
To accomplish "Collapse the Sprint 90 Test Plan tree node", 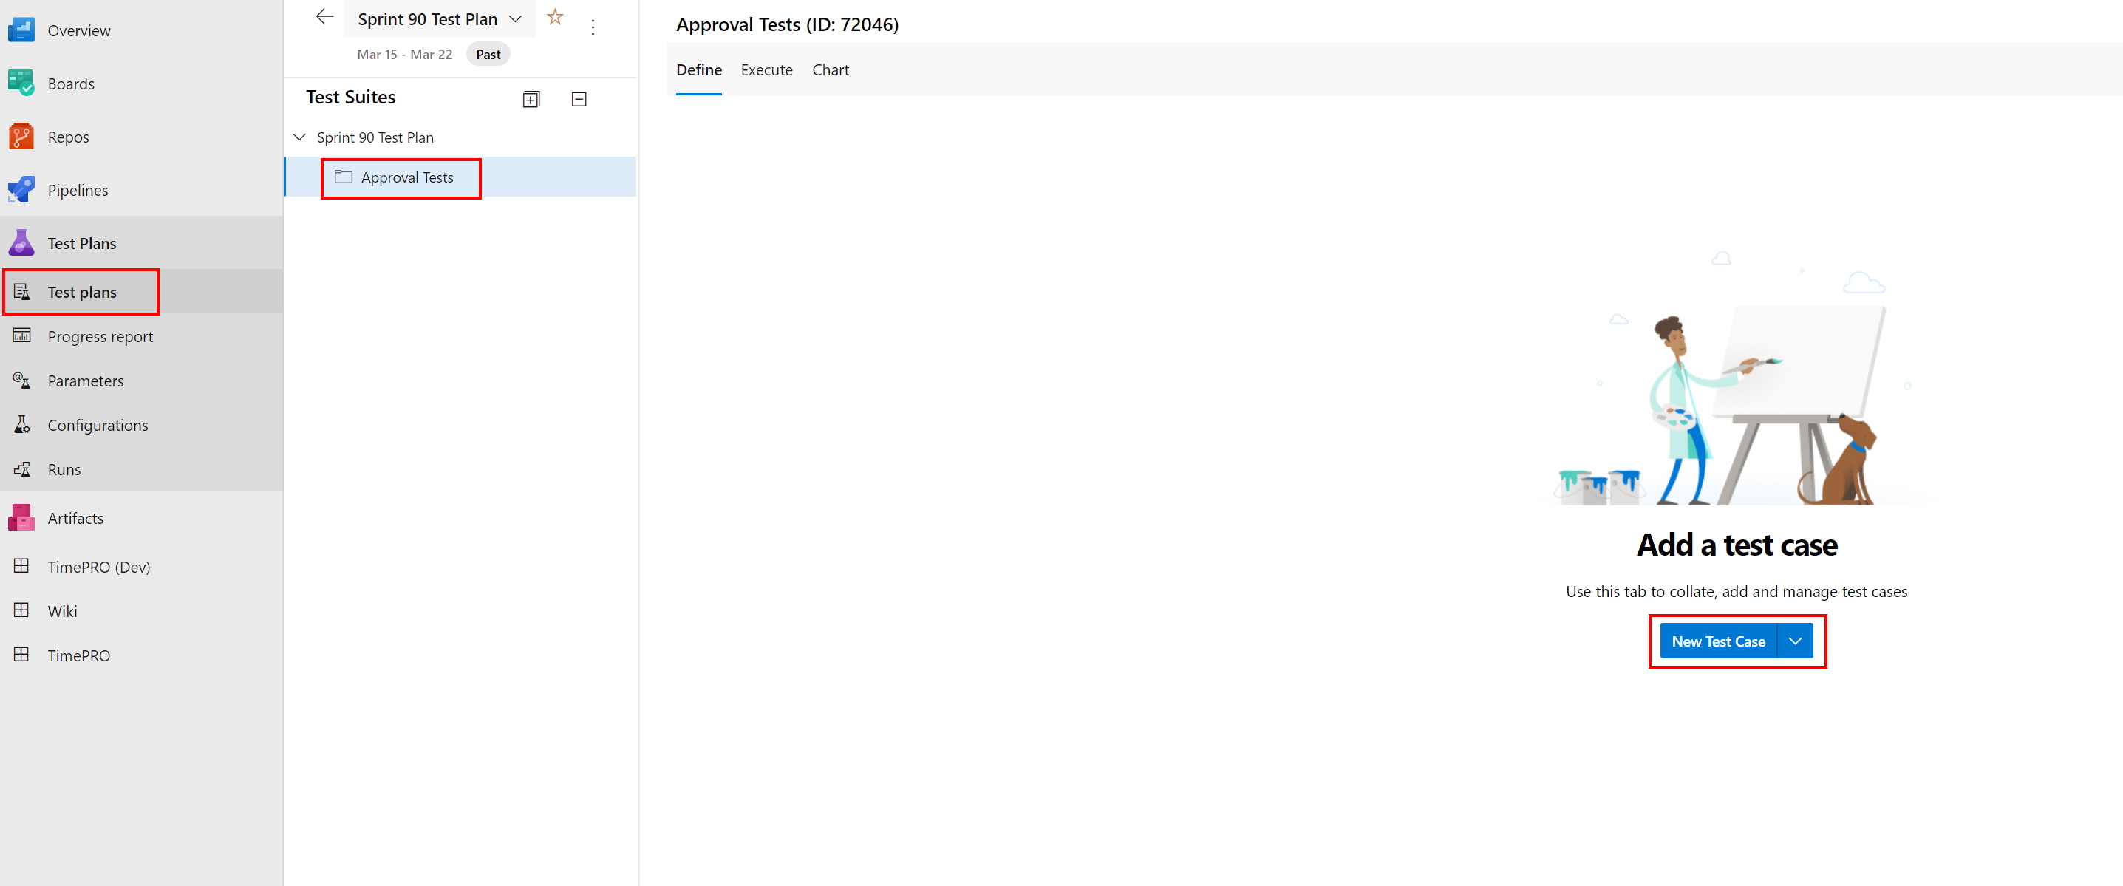I will coord(300,137).
